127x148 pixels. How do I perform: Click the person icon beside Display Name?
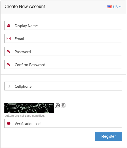(x=9, y=25)
